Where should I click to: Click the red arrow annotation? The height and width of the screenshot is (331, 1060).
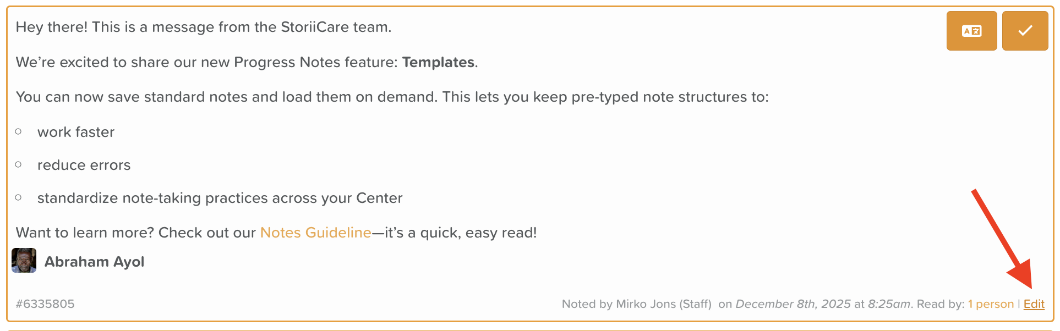(x=1001, y=238)
